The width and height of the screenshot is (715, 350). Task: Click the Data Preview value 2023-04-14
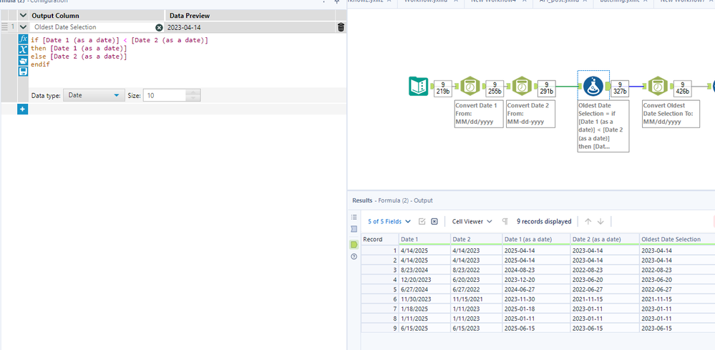click(x=184, y=27)
